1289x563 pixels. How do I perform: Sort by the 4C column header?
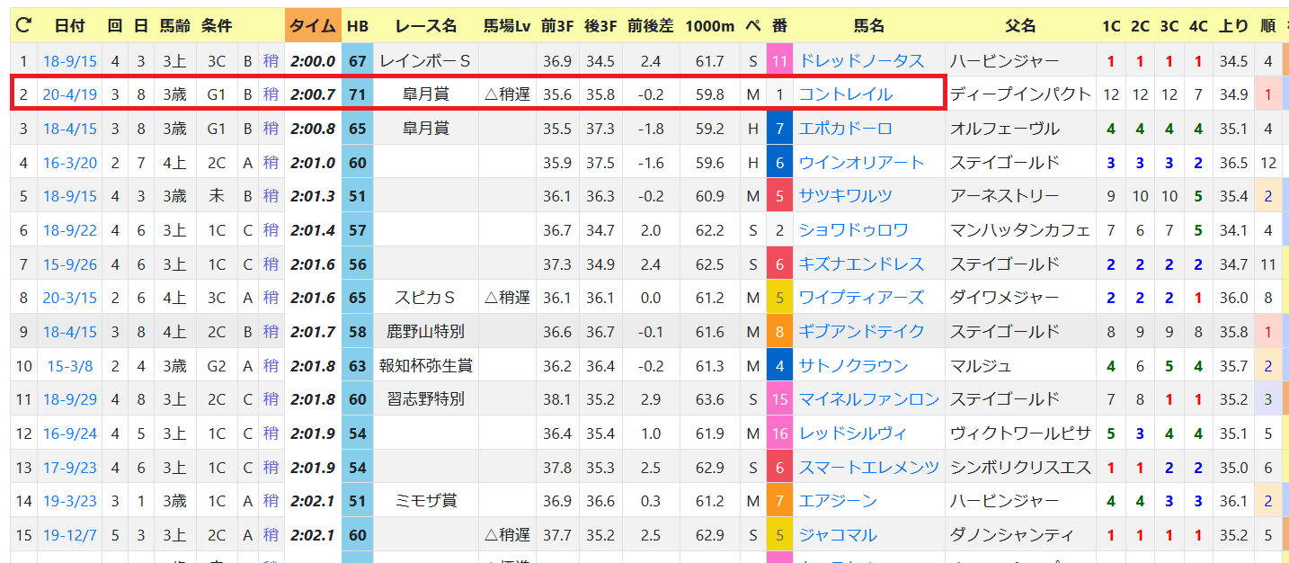tap(1198, 26)
